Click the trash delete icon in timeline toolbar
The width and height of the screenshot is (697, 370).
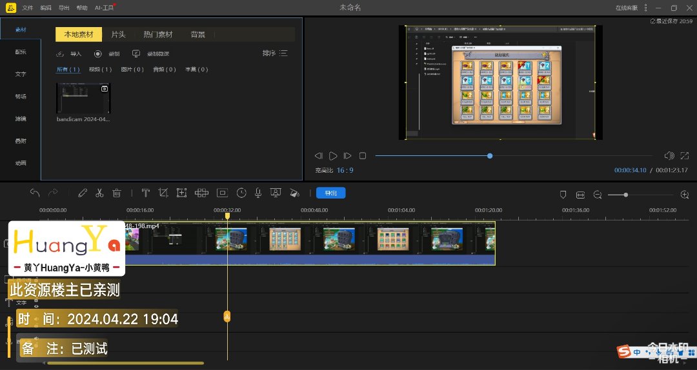117,193
